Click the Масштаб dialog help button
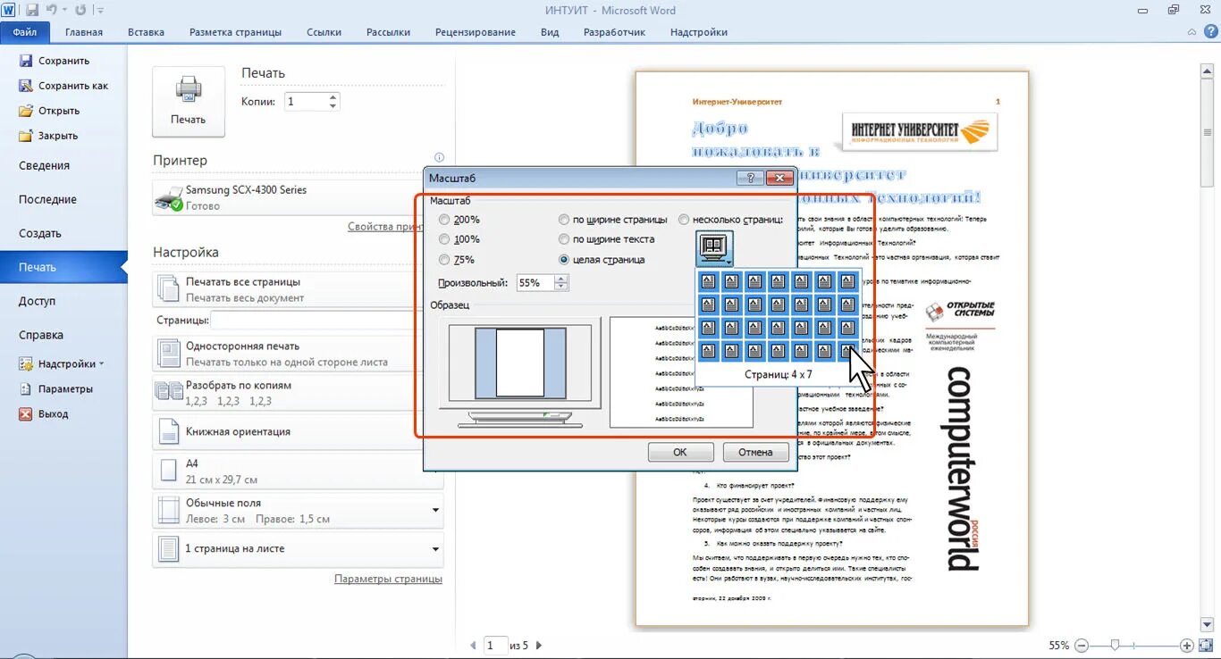The image size is (1221, 659). [750, 178]
